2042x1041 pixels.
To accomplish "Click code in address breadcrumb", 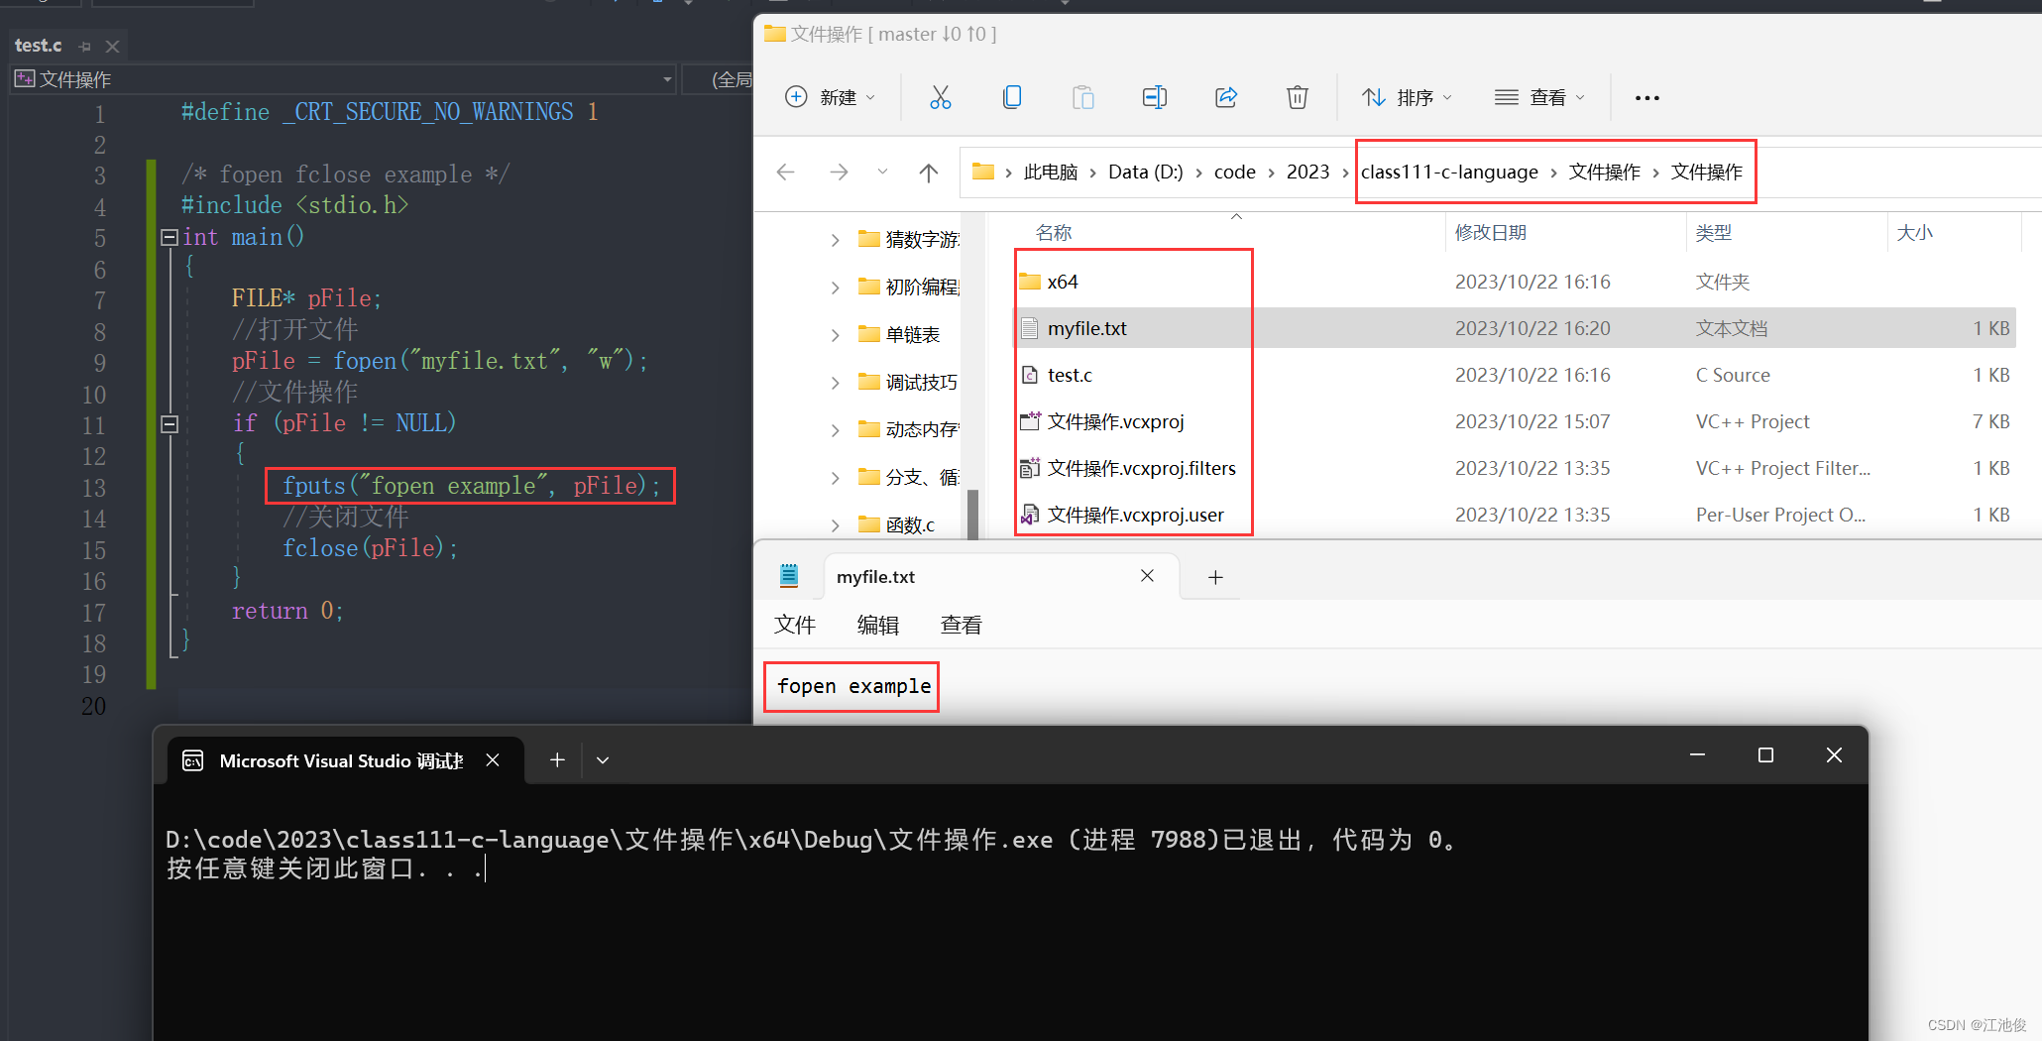I will 1234,173.
